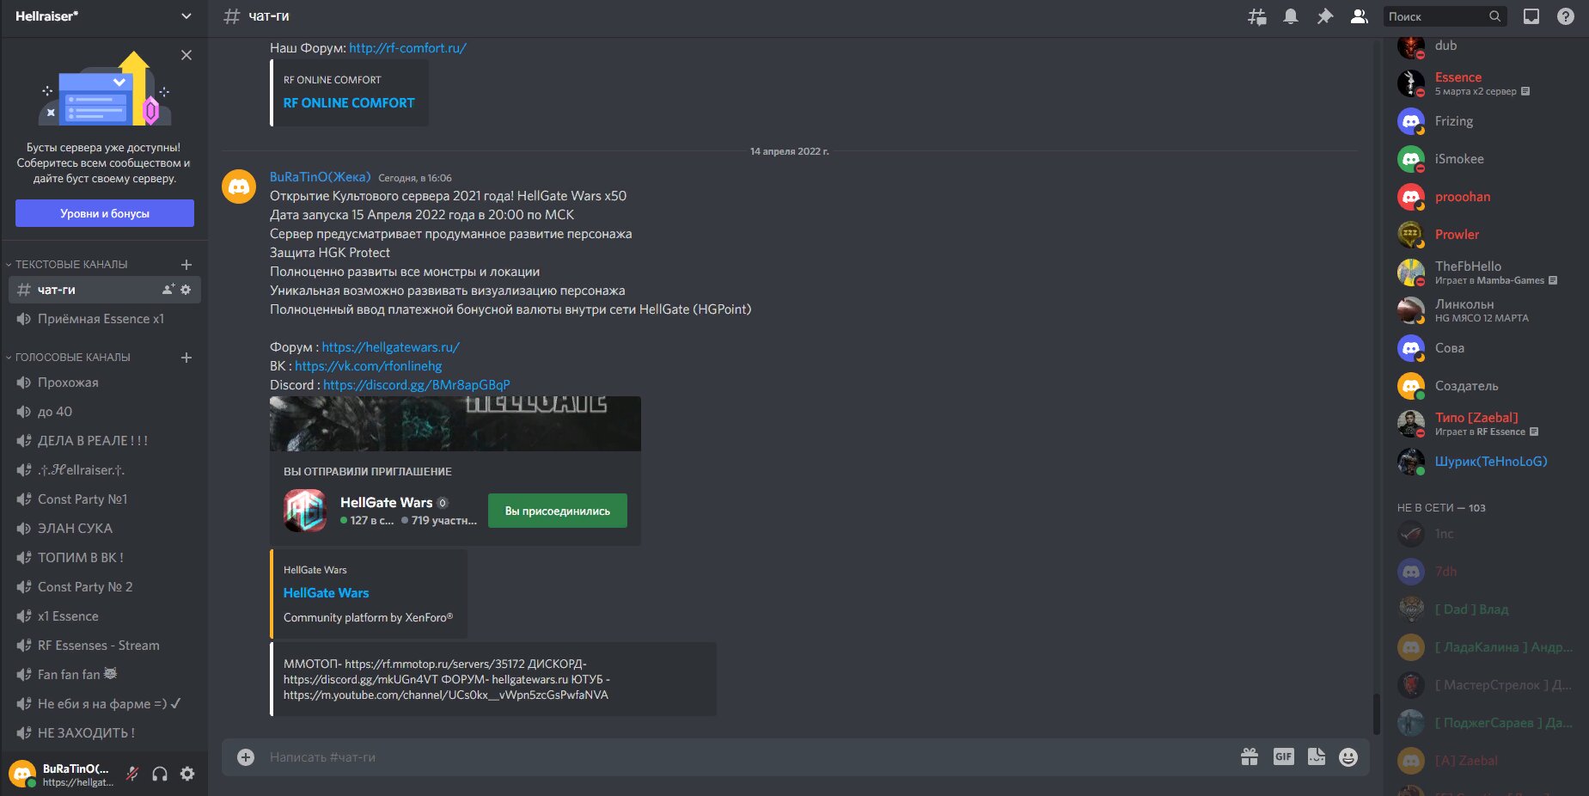
Task: Click the Поиск search field
Action: [1444, 16]
